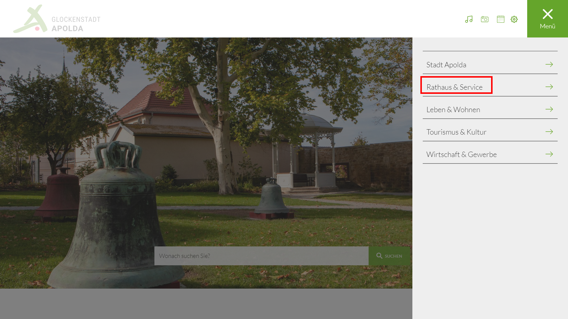568x319 pixels.
Task: Click the magnifier Suchen button
Action: tap(389, 256)
